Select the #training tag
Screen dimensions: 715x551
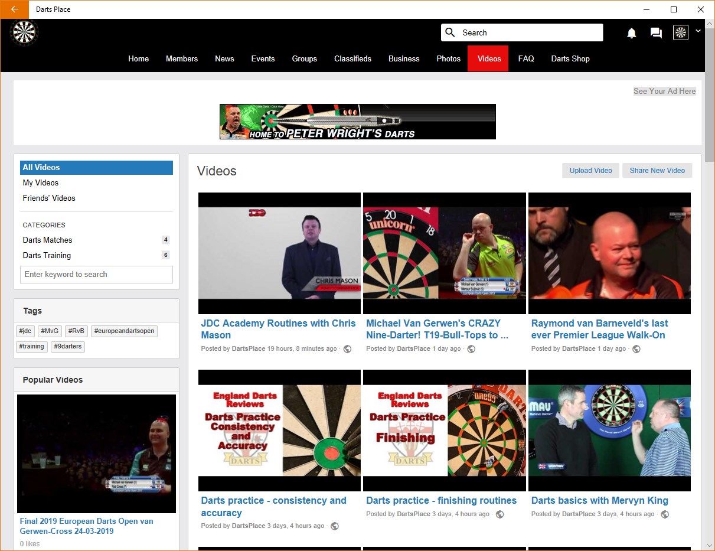point(32,347)
